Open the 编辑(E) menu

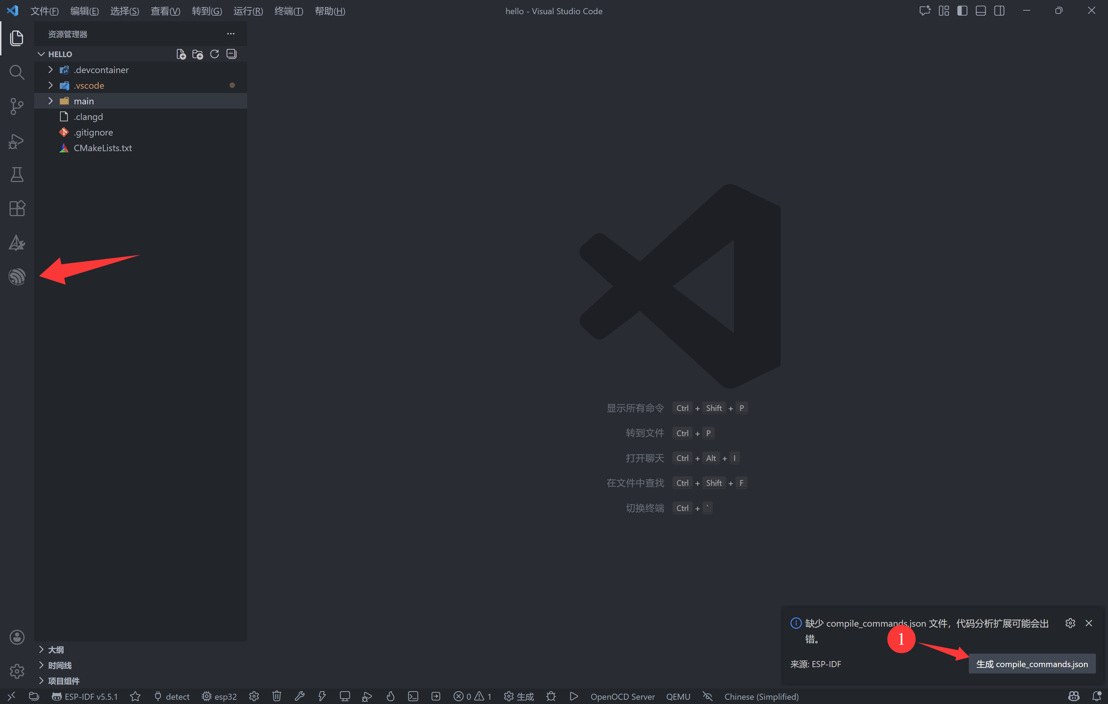(x=85, y=11)
